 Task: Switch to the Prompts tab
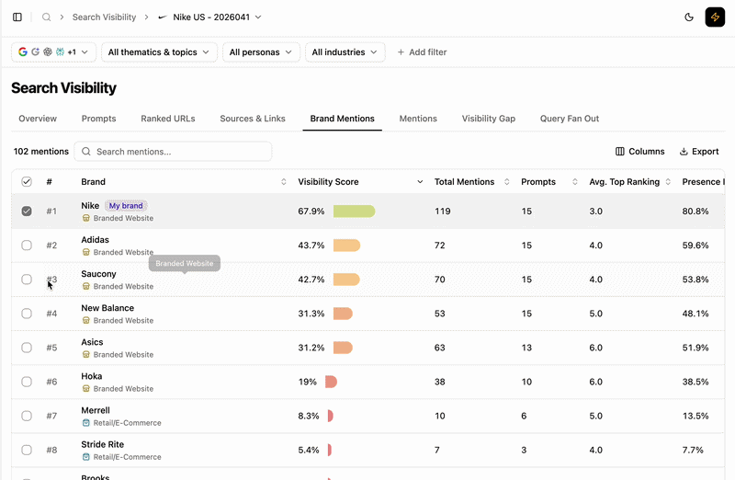coord(98,119)
